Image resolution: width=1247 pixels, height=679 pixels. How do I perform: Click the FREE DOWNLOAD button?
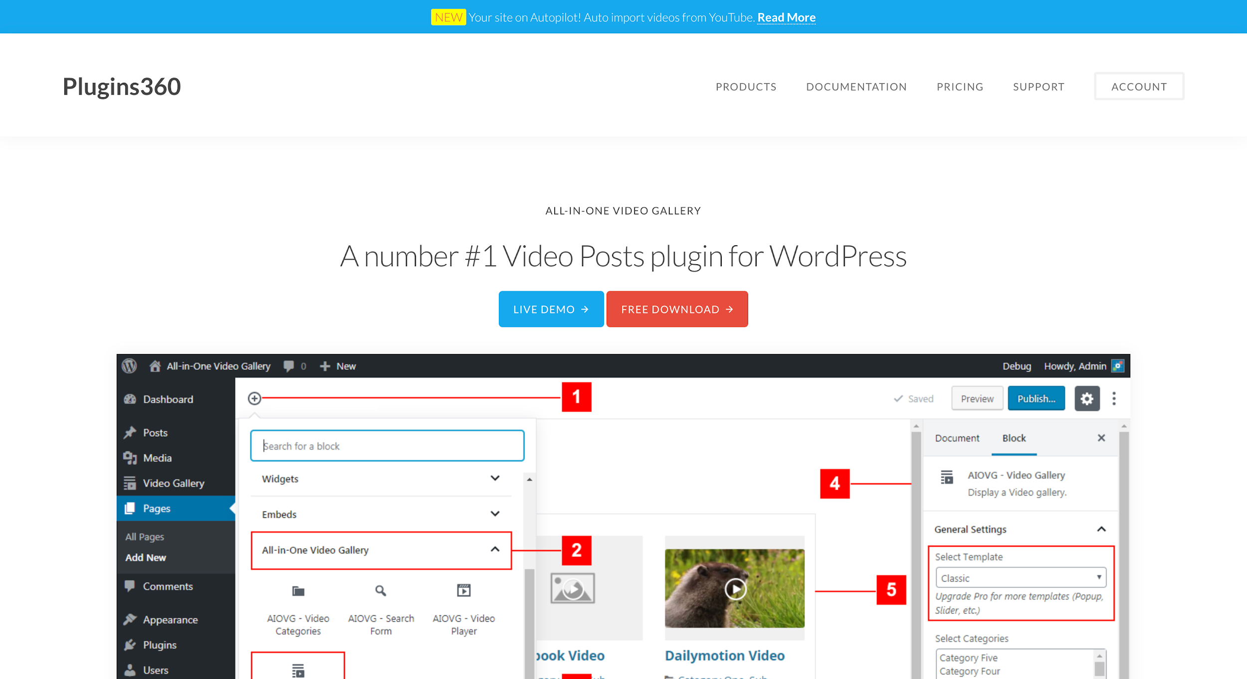tap(677, 310)
